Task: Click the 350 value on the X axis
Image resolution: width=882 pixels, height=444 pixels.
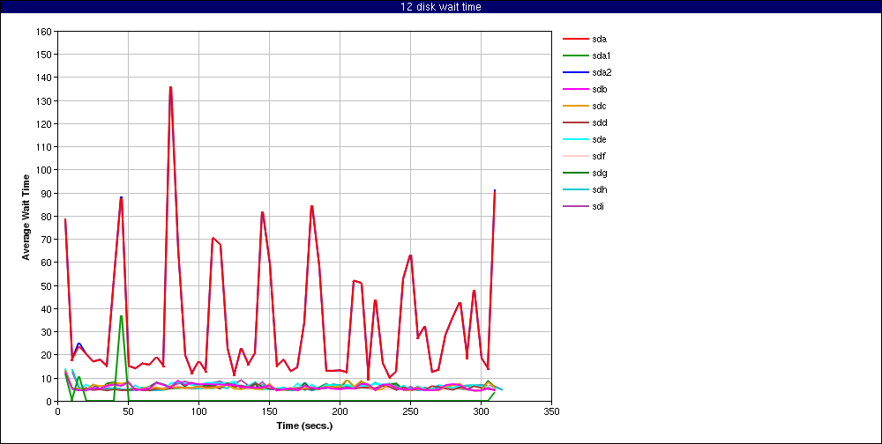Action: [552, 411]
